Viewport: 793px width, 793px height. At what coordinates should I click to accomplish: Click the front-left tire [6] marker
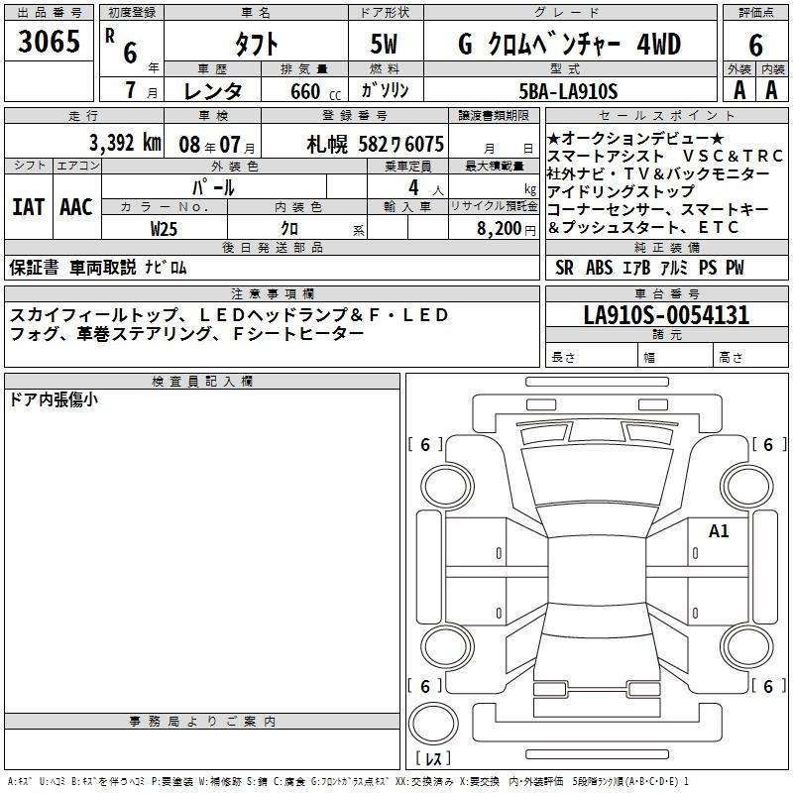425,445
